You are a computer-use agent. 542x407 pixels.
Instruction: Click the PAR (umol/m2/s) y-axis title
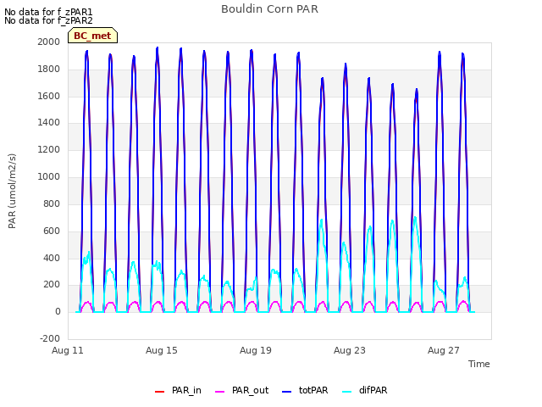[12, 191]
